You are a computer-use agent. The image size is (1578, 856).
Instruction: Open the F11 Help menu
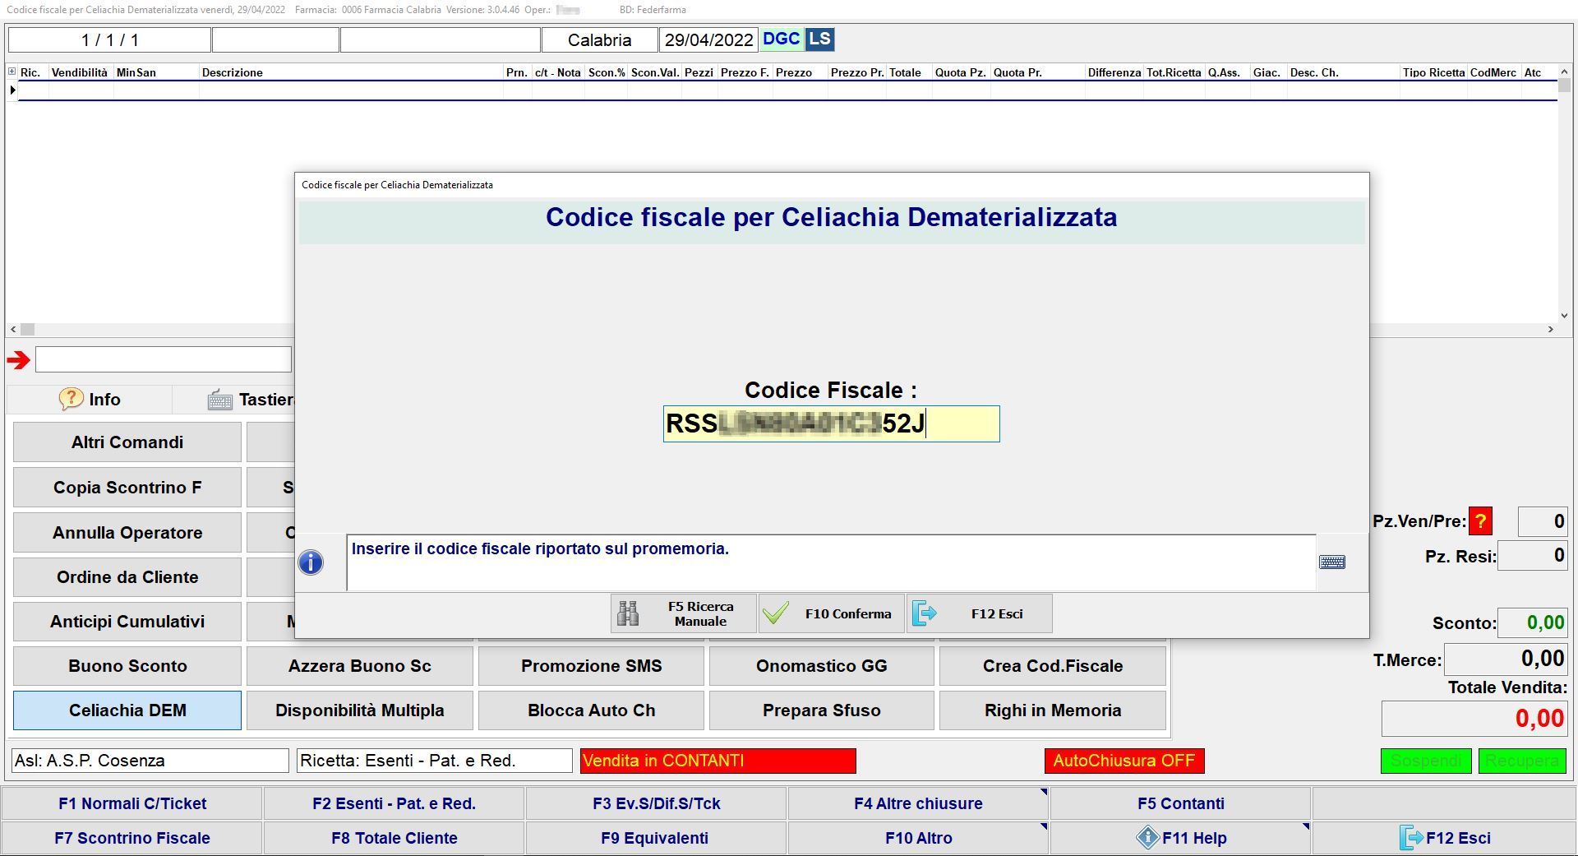point(1180,838)
